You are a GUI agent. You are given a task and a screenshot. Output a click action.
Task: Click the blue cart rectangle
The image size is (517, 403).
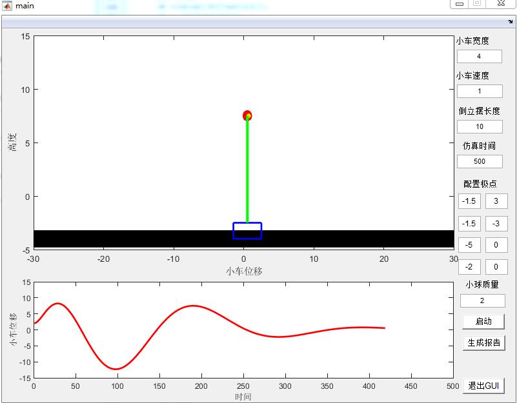[247, 231]
